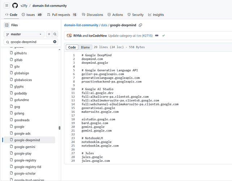Open the google file in tree
The image size is (232, 181).
(19, 127)
